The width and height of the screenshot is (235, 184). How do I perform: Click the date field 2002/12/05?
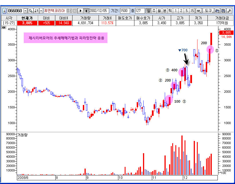click(x=99, y=11)
